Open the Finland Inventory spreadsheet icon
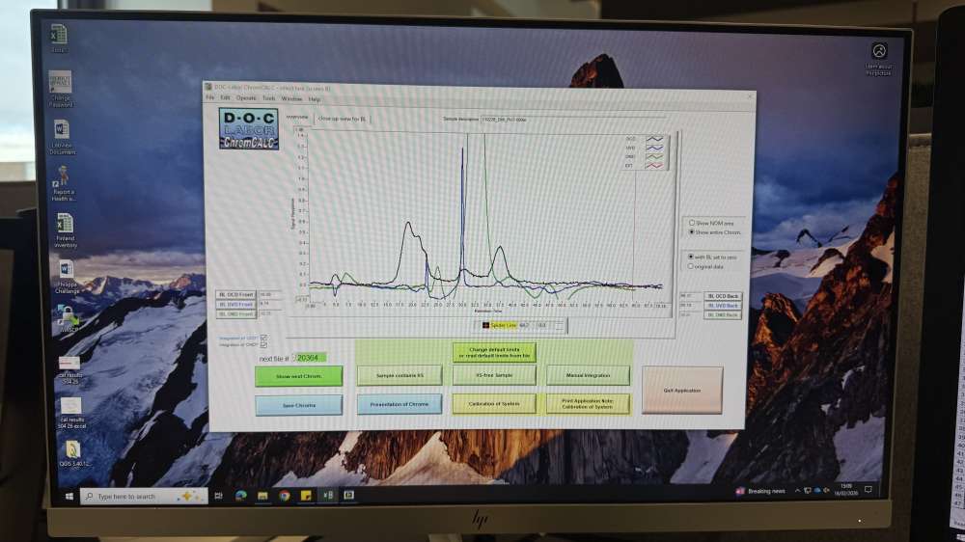 (x=66, y=230)
